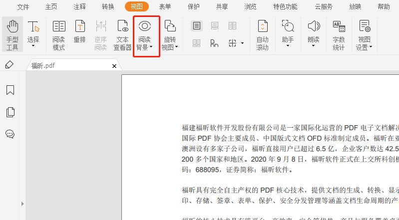The image size is (399, 220).
Task: Switch to the 特色功能 tab
Action: (x=285, y=7)
